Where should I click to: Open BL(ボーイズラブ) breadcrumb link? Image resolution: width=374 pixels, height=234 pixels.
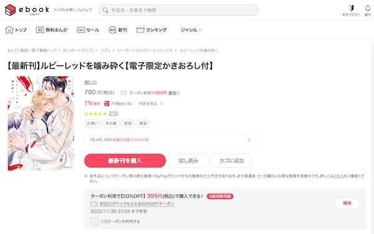coord(78,51)
